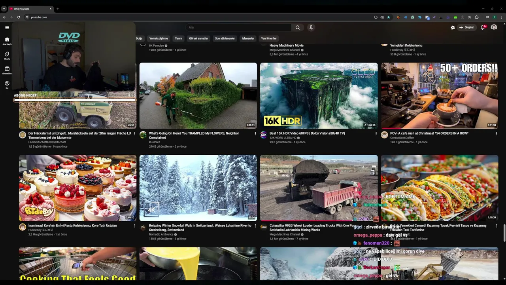Open the wheel loader and truck thumbnail

tap(319, 188)
